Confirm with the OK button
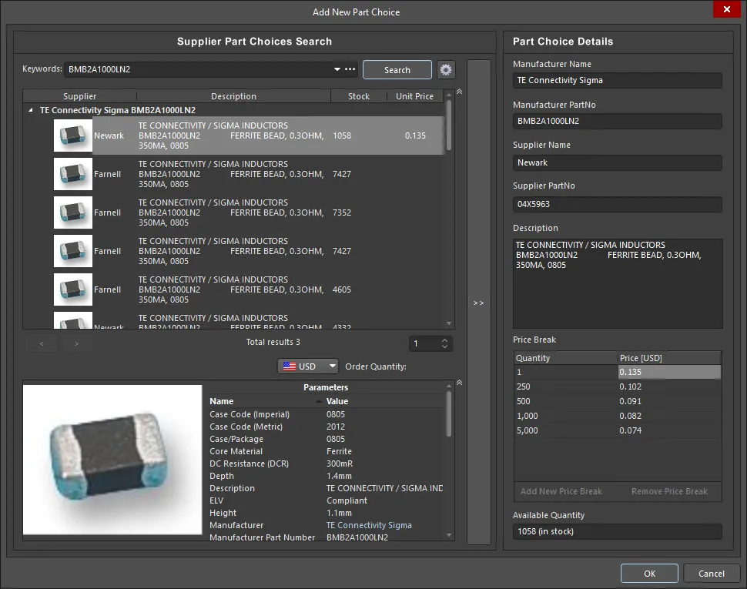 649,574
